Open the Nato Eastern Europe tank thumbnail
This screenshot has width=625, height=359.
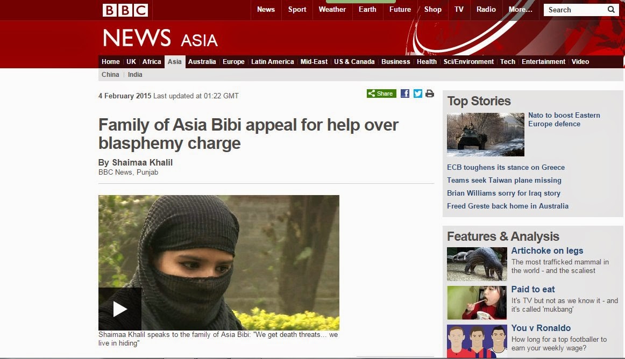pos(486,134)
